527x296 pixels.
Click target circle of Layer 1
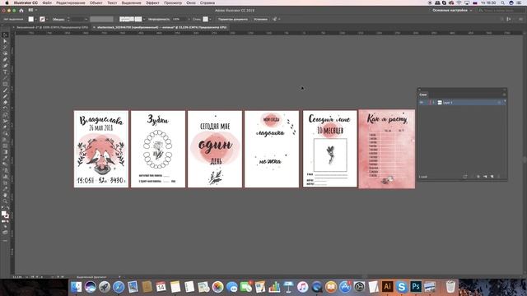point(499,102)
